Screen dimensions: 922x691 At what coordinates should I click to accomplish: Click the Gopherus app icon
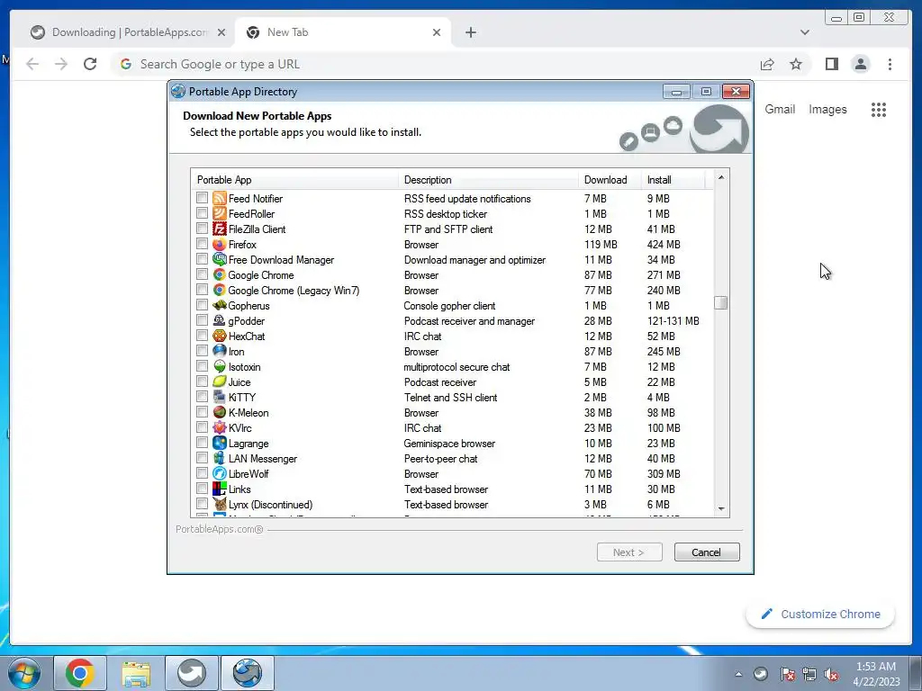pyautogui.click(x=220, y=306)
